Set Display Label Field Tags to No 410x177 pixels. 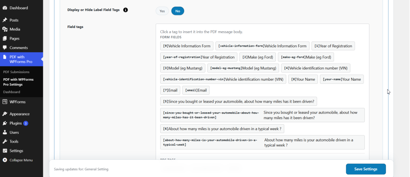(x=178, y=11)
